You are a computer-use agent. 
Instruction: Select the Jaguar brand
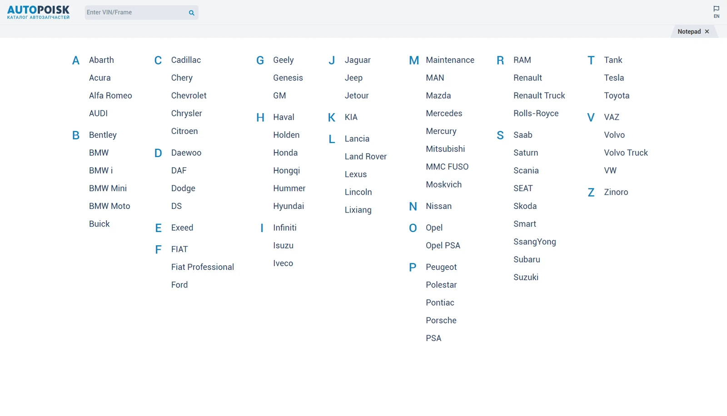pos(358,60)
